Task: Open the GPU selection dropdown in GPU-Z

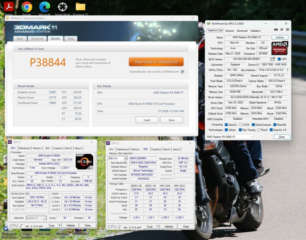Action: coord(230,137)
